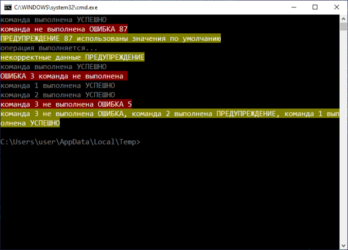The height and width of the screenshot is (250, 348).
Task: Click the scrollbar up arrow
Action: (343, 19)
